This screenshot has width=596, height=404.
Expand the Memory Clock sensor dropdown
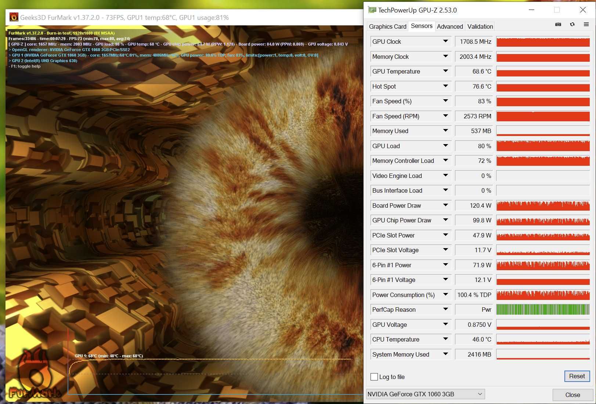click(x=445, y=57)
